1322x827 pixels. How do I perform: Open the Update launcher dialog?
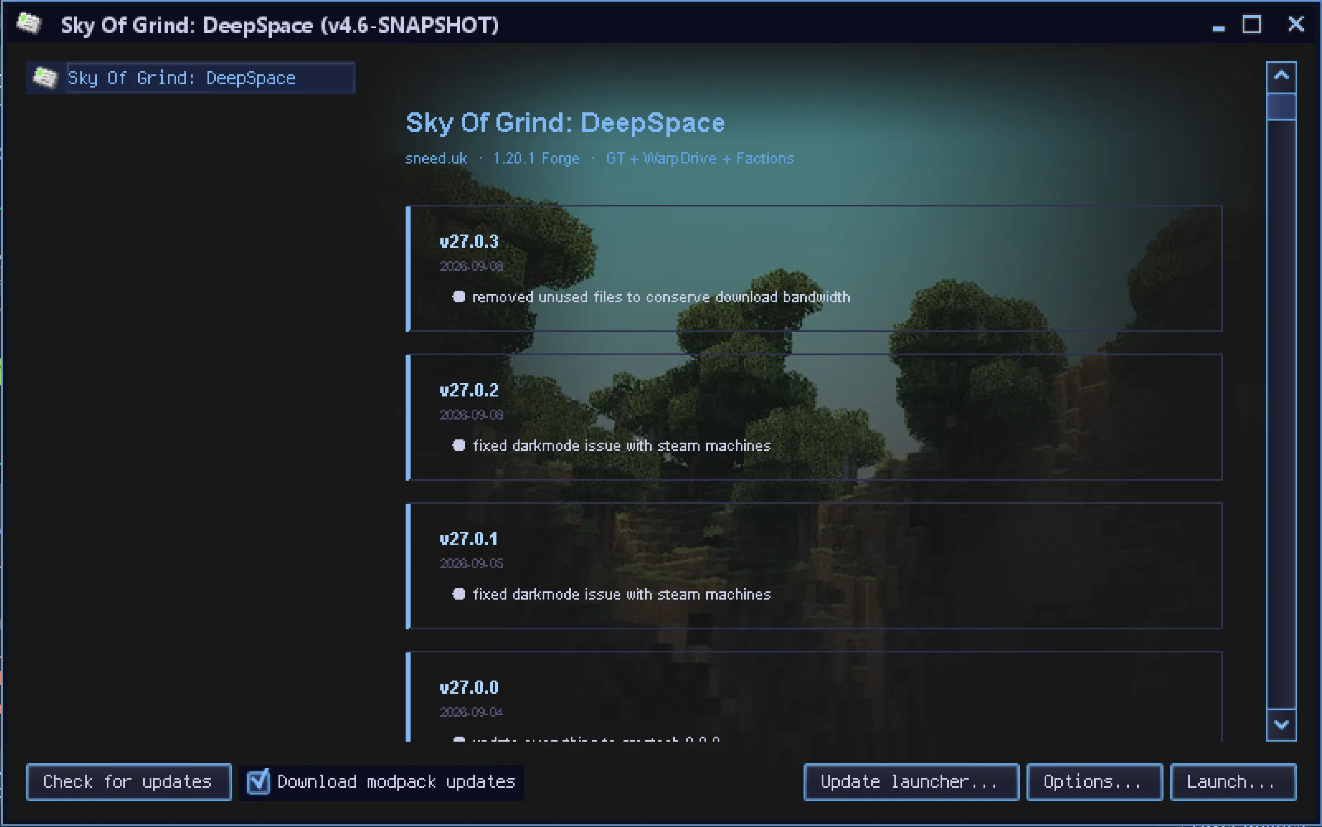click(911, 782)
